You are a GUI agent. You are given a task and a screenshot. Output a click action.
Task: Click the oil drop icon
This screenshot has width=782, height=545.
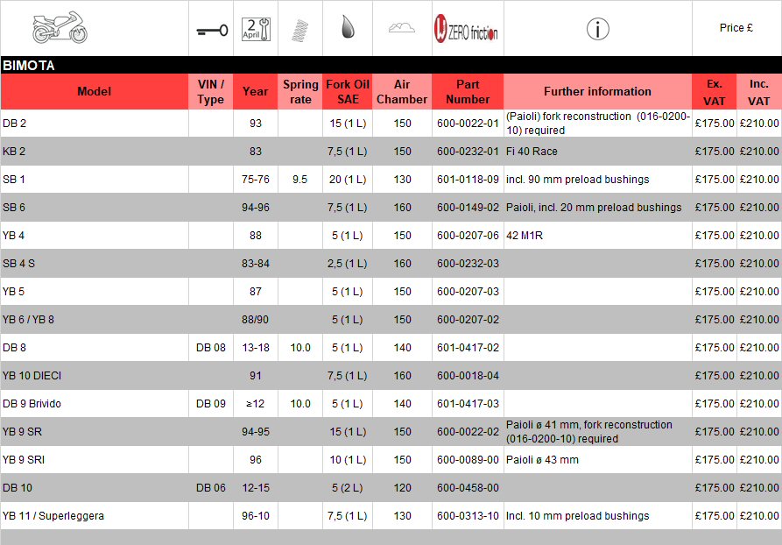pos(347,28)
